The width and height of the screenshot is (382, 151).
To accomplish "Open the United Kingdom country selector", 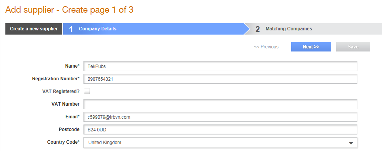I will [220, 143].
